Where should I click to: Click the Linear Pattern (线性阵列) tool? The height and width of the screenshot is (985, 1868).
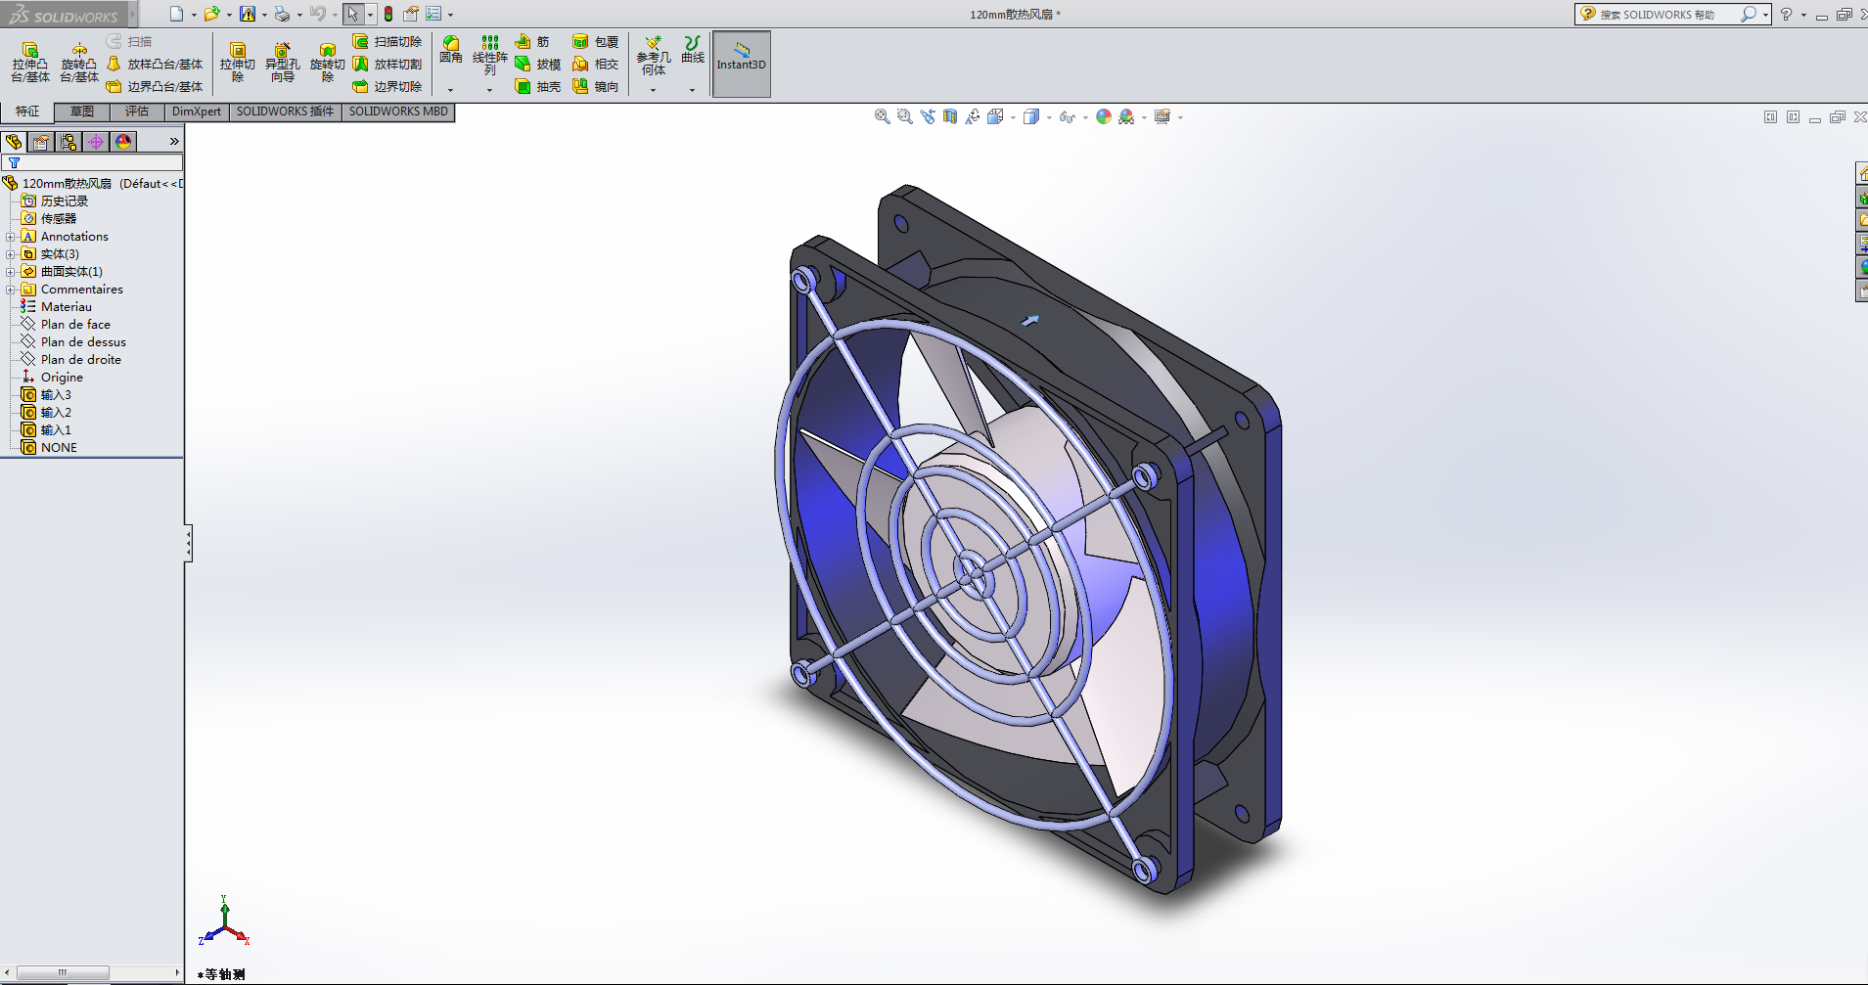click(490, 56)
